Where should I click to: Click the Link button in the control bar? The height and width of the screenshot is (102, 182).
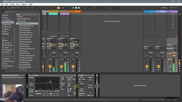pyautogui.click(x=4, y=8)
